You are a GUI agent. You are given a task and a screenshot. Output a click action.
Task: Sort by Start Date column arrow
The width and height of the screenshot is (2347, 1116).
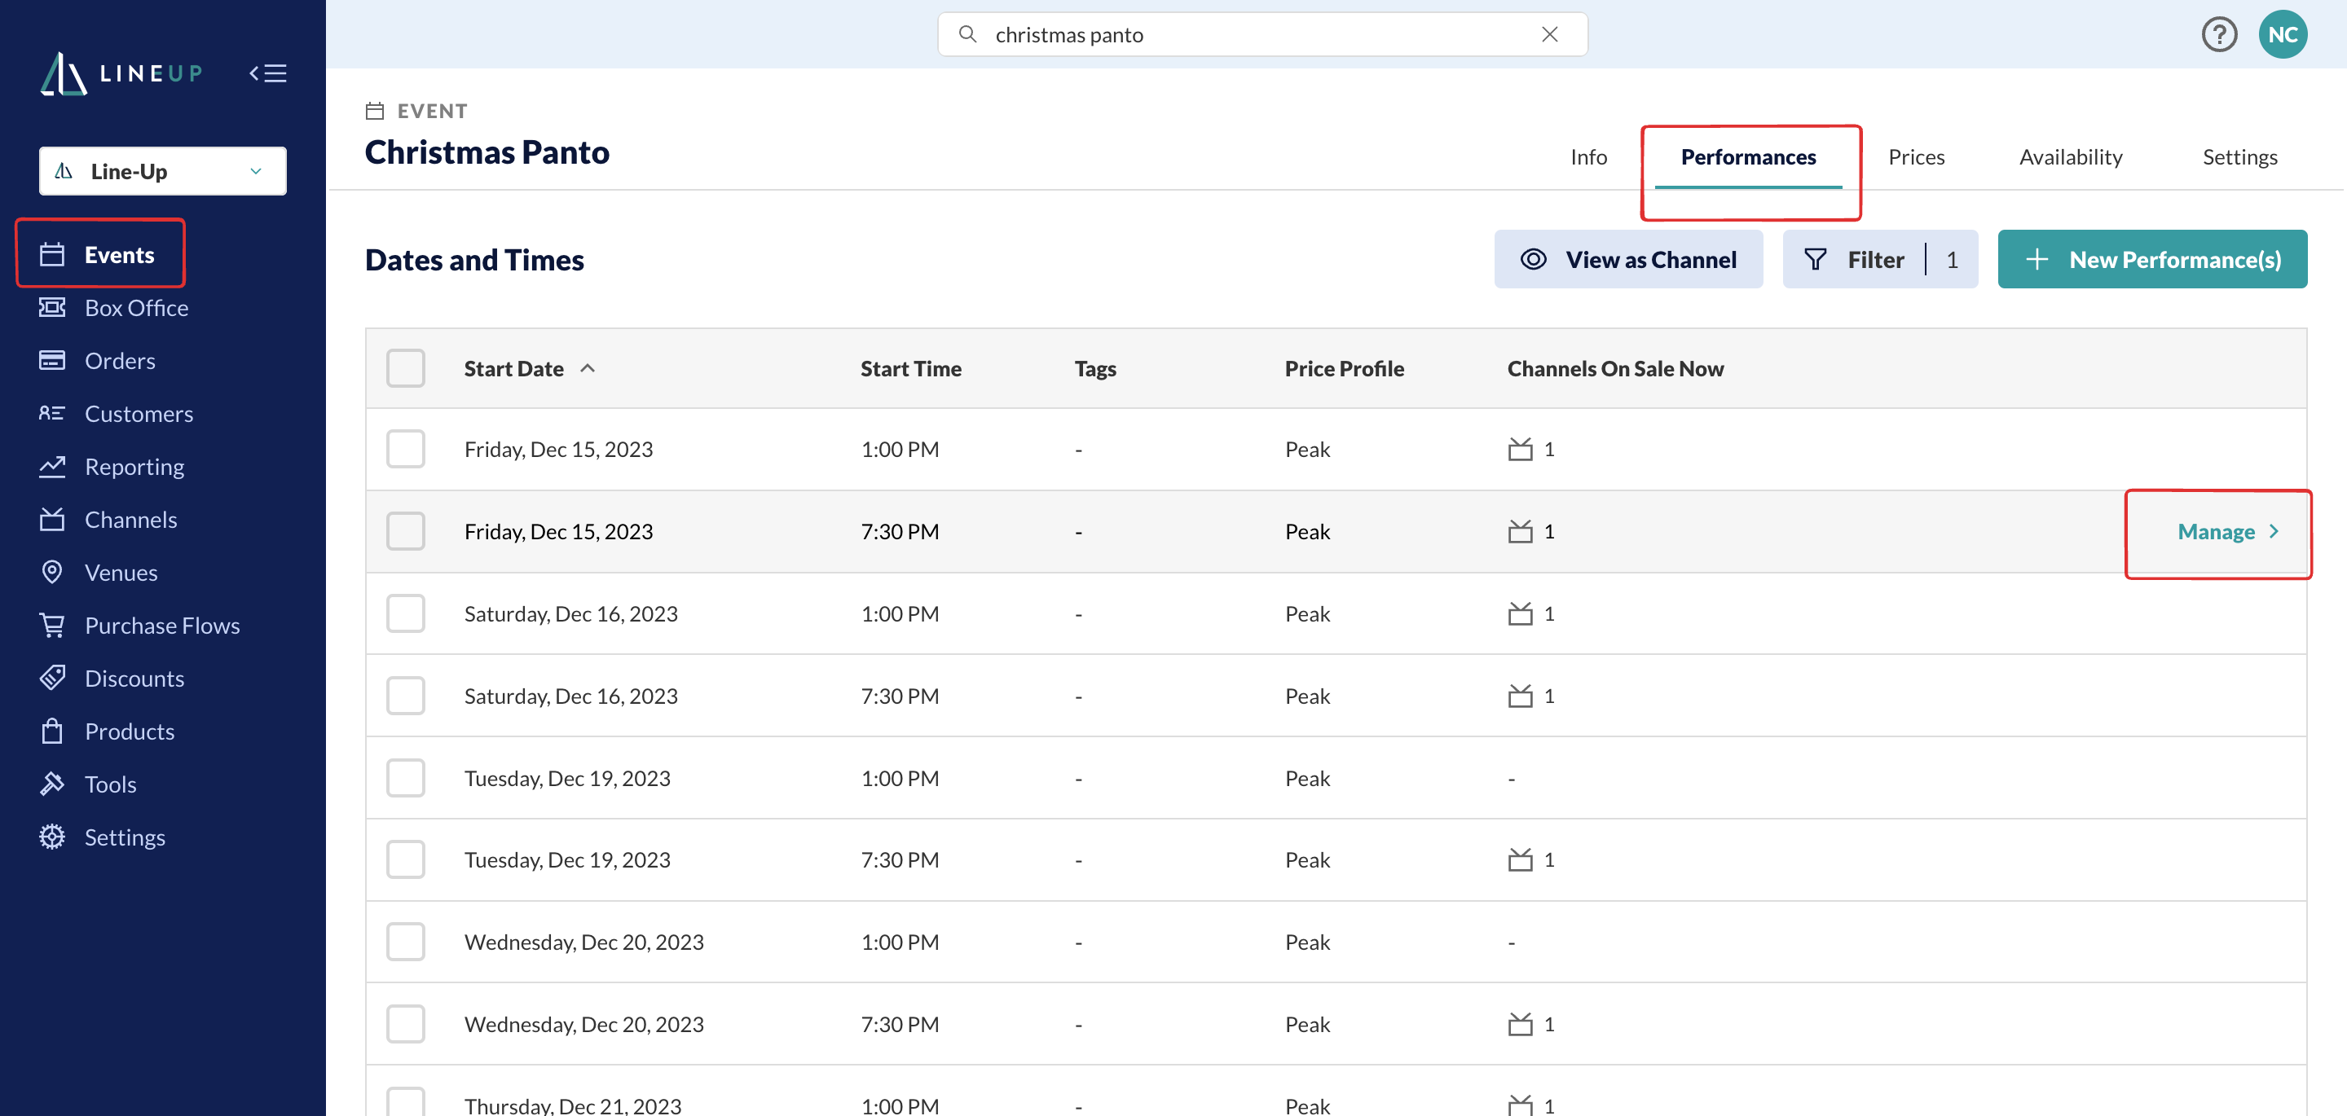588,368
